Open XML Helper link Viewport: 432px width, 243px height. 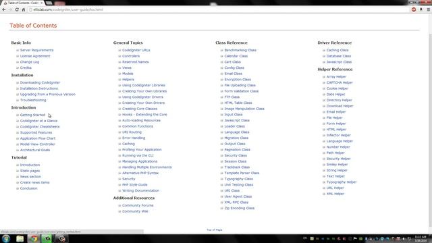pyautogui.click(x=335, y=194)
